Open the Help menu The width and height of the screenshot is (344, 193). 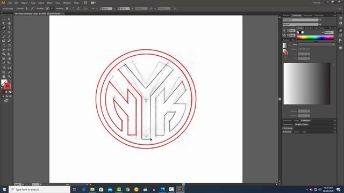click(x=76, y=3)
